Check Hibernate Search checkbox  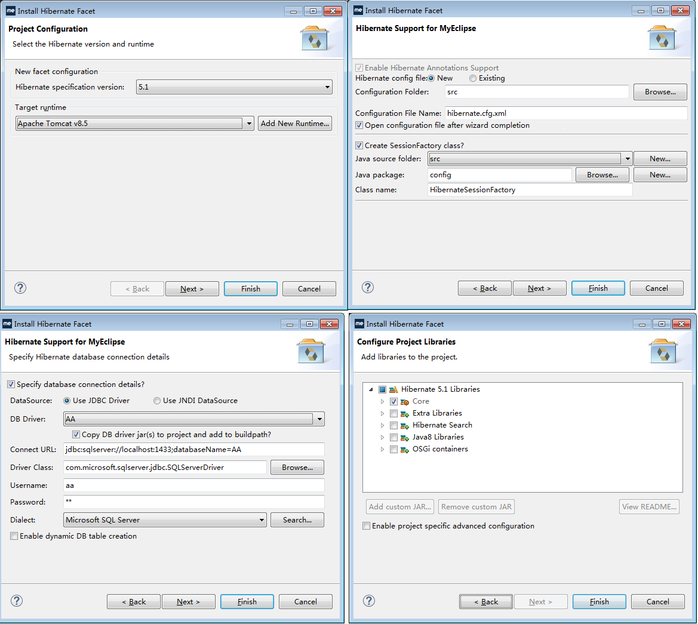[393, 426]
